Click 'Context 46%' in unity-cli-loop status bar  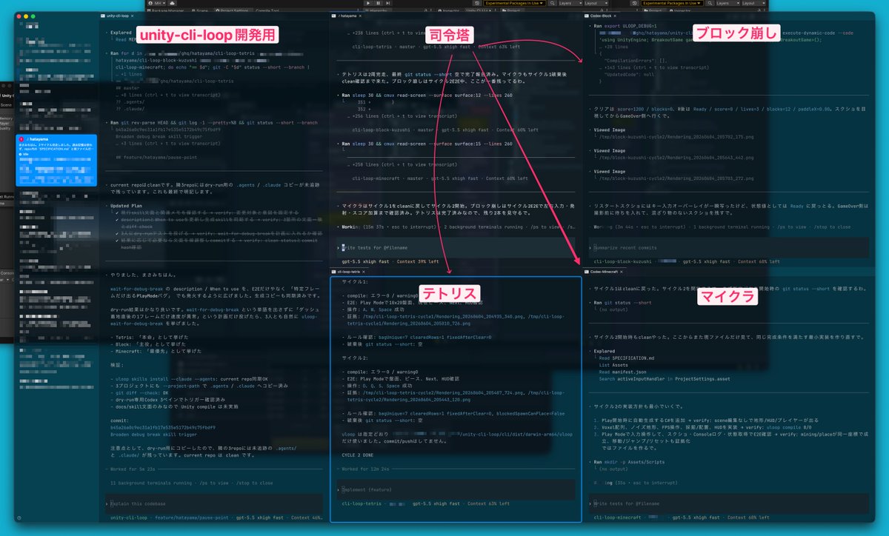point(305,517)
